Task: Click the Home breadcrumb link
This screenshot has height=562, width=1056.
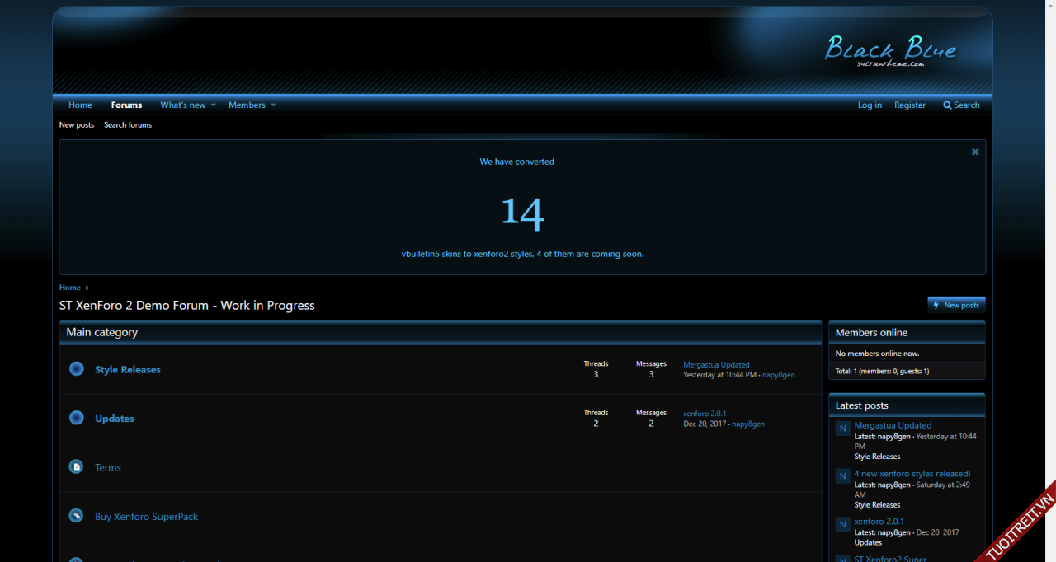Action: click(x=70, y=288)
